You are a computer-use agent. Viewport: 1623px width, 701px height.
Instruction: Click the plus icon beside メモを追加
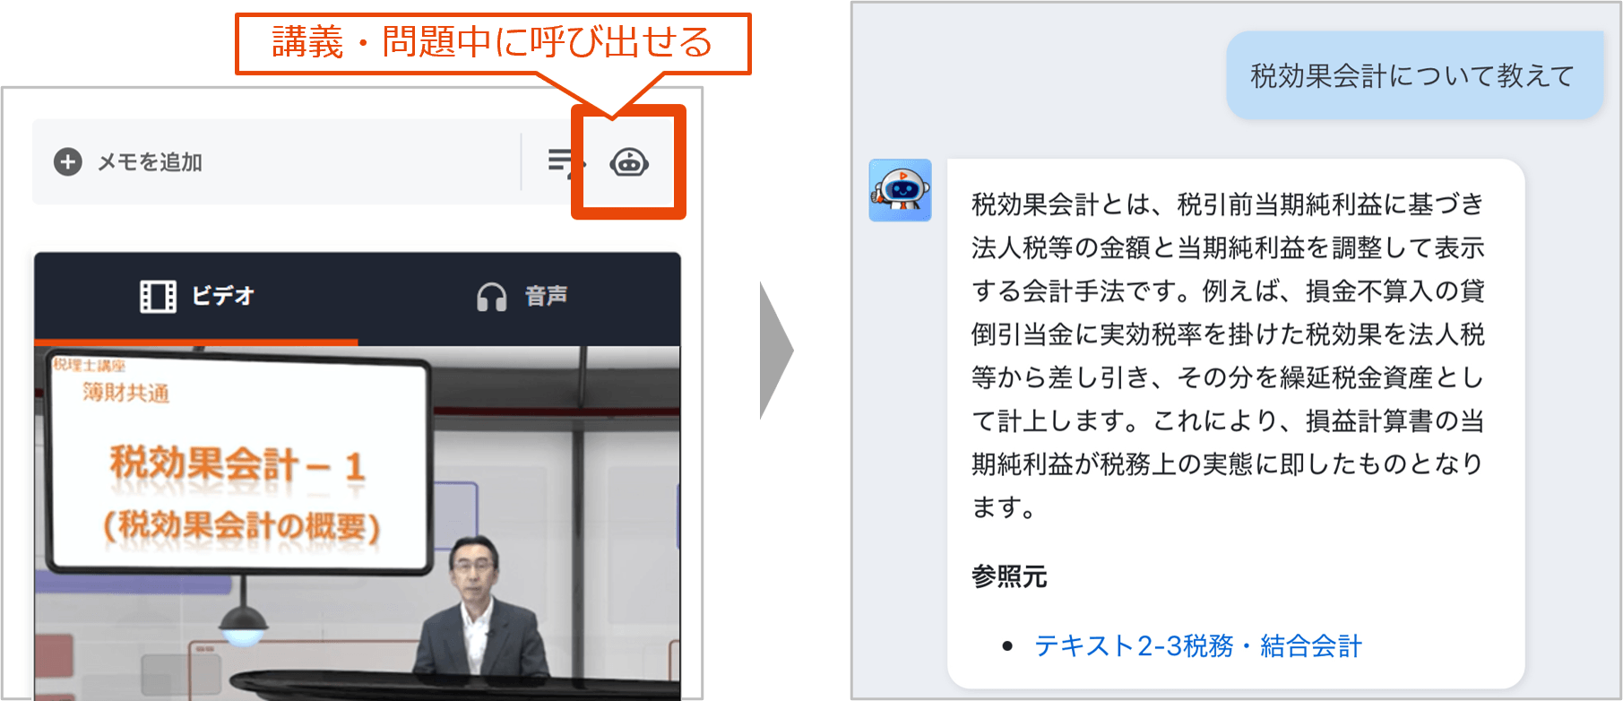[67, 162]
